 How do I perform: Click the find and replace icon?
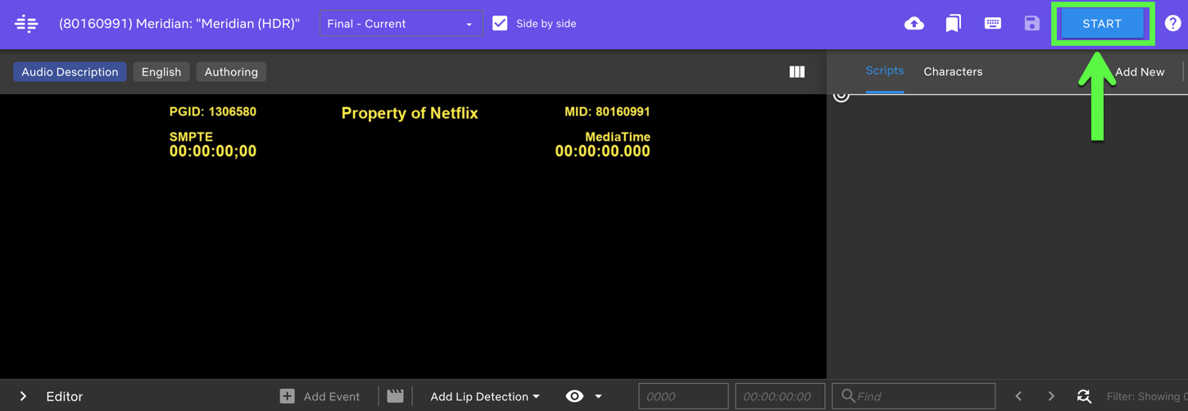pyautogui.click(x=1084, y=396)
